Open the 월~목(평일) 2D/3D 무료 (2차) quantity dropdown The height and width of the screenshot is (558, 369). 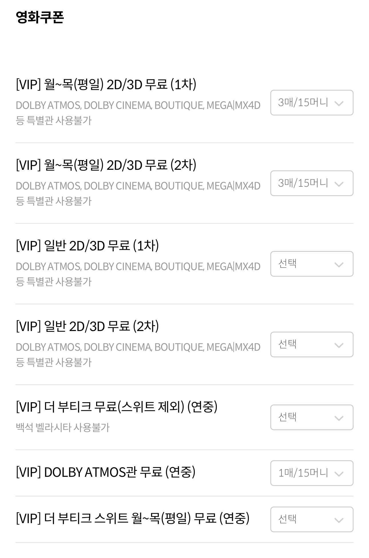[x=312, y=183]
